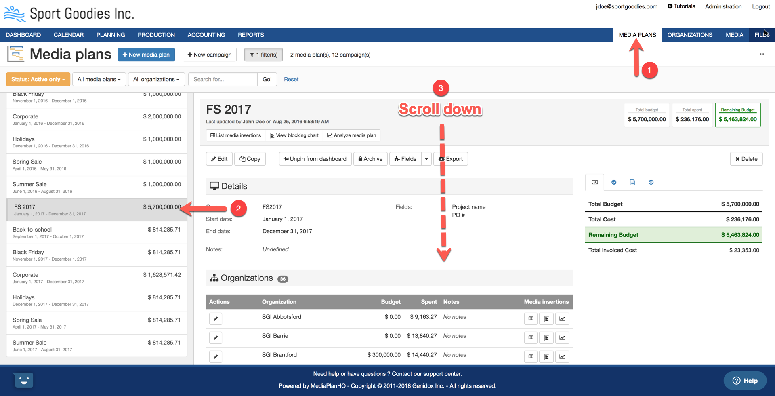This screenshot has width=775, height=396.
Task: Expand the All media plans dropdown
Action: pos(99,79)
